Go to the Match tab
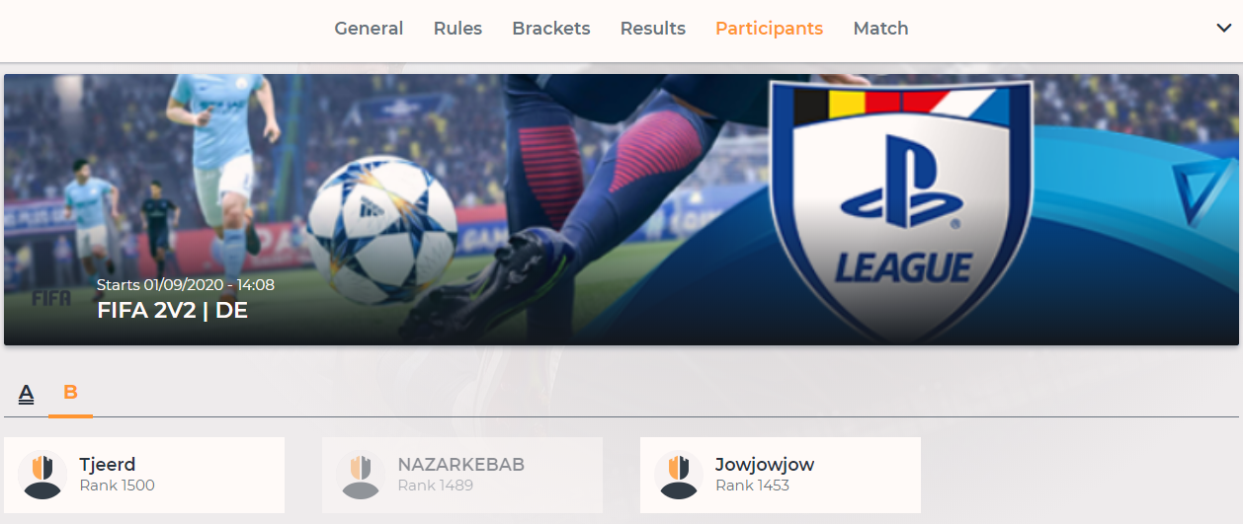The image size is (1243, 524). click(880, 29)
